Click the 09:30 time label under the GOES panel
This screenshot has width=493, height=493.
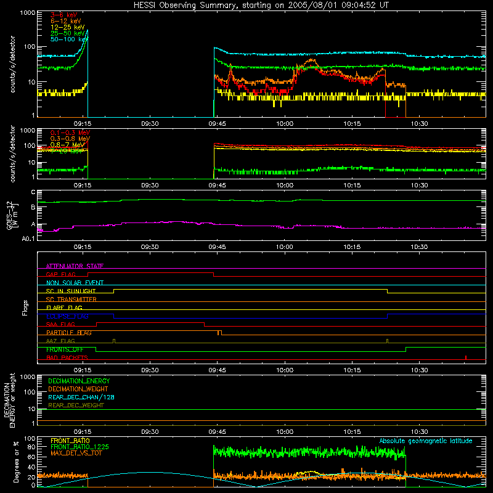point(150,247)
